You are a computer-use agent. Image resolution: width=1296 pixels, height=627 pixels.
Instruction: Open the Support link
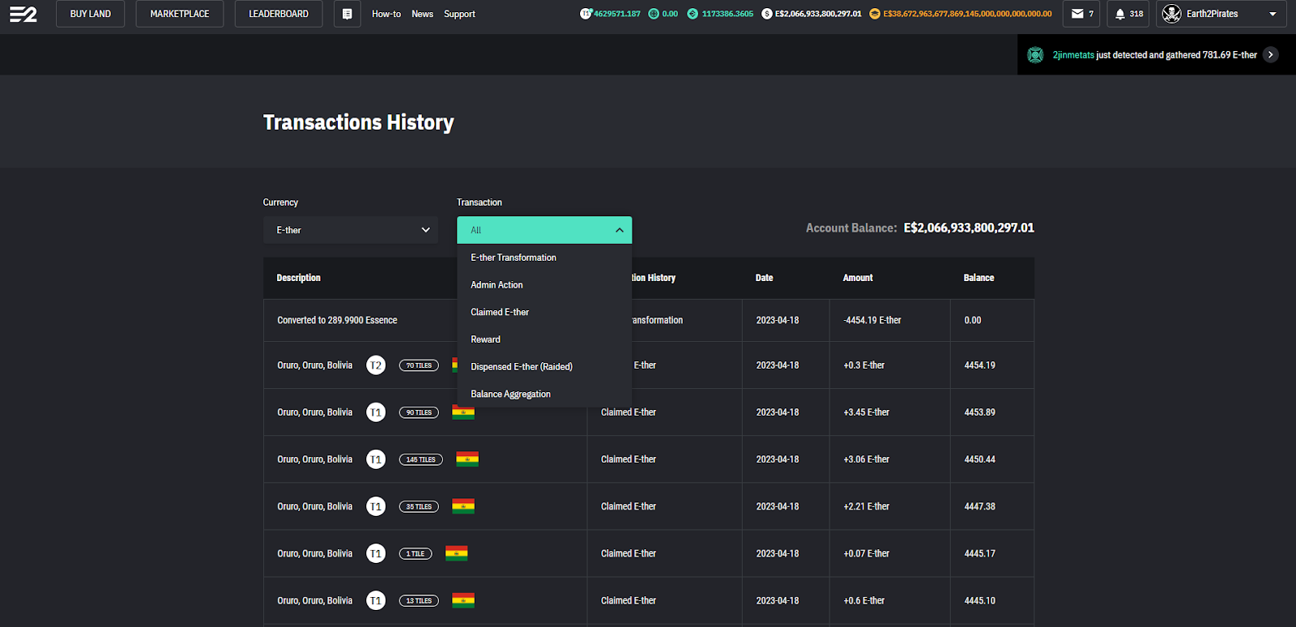pyautogui.click(x=459, y=14)
